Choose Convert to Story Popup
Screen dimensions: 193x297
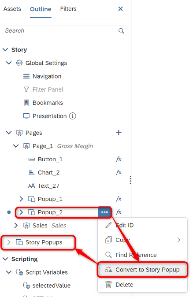pos(143,270)
